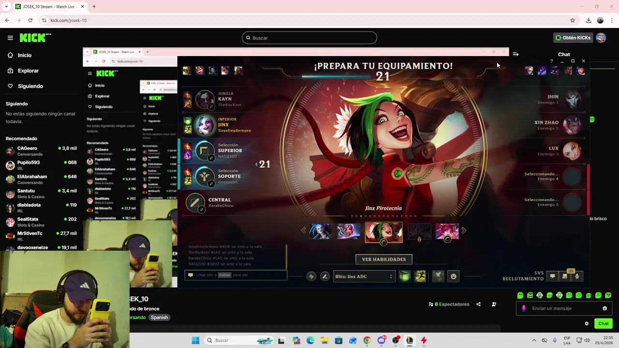Open recommended channel Pupilo593
Image resolution: width=619 pixels, height=348 pixels.
pyautogui.click(x=41, y=165)
